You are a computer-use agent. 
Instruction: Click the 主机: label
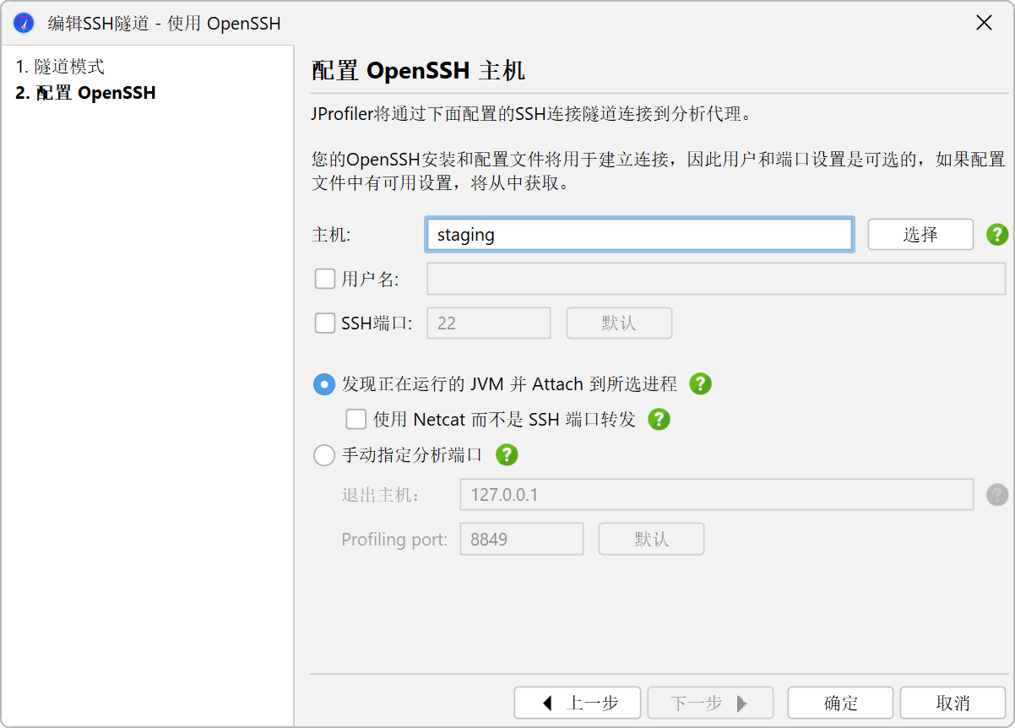click(x=331, y=235)
